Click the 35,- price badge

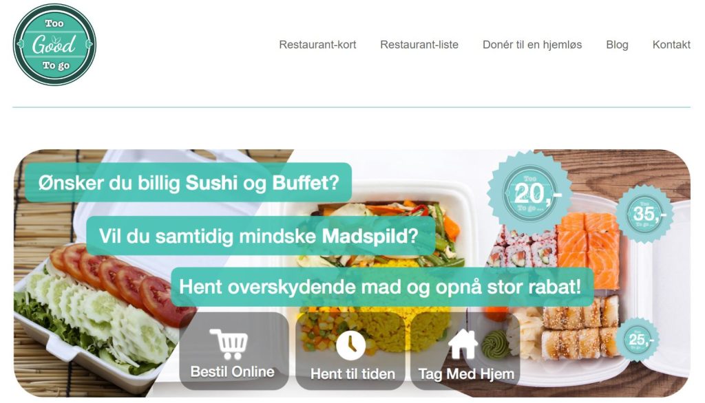tap(644, 215)
